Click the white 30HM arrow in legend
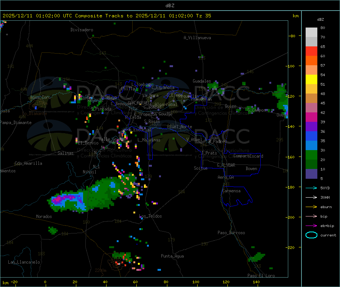The image size is (340, 287). [x=311, y=197]
